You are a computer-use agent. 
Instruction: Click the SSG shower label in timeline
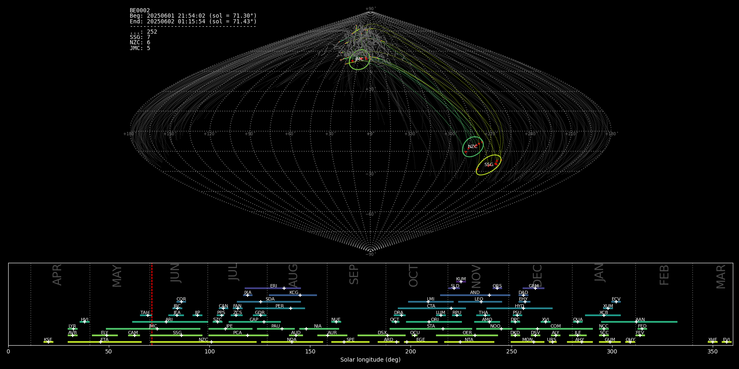tap(177, 333)
